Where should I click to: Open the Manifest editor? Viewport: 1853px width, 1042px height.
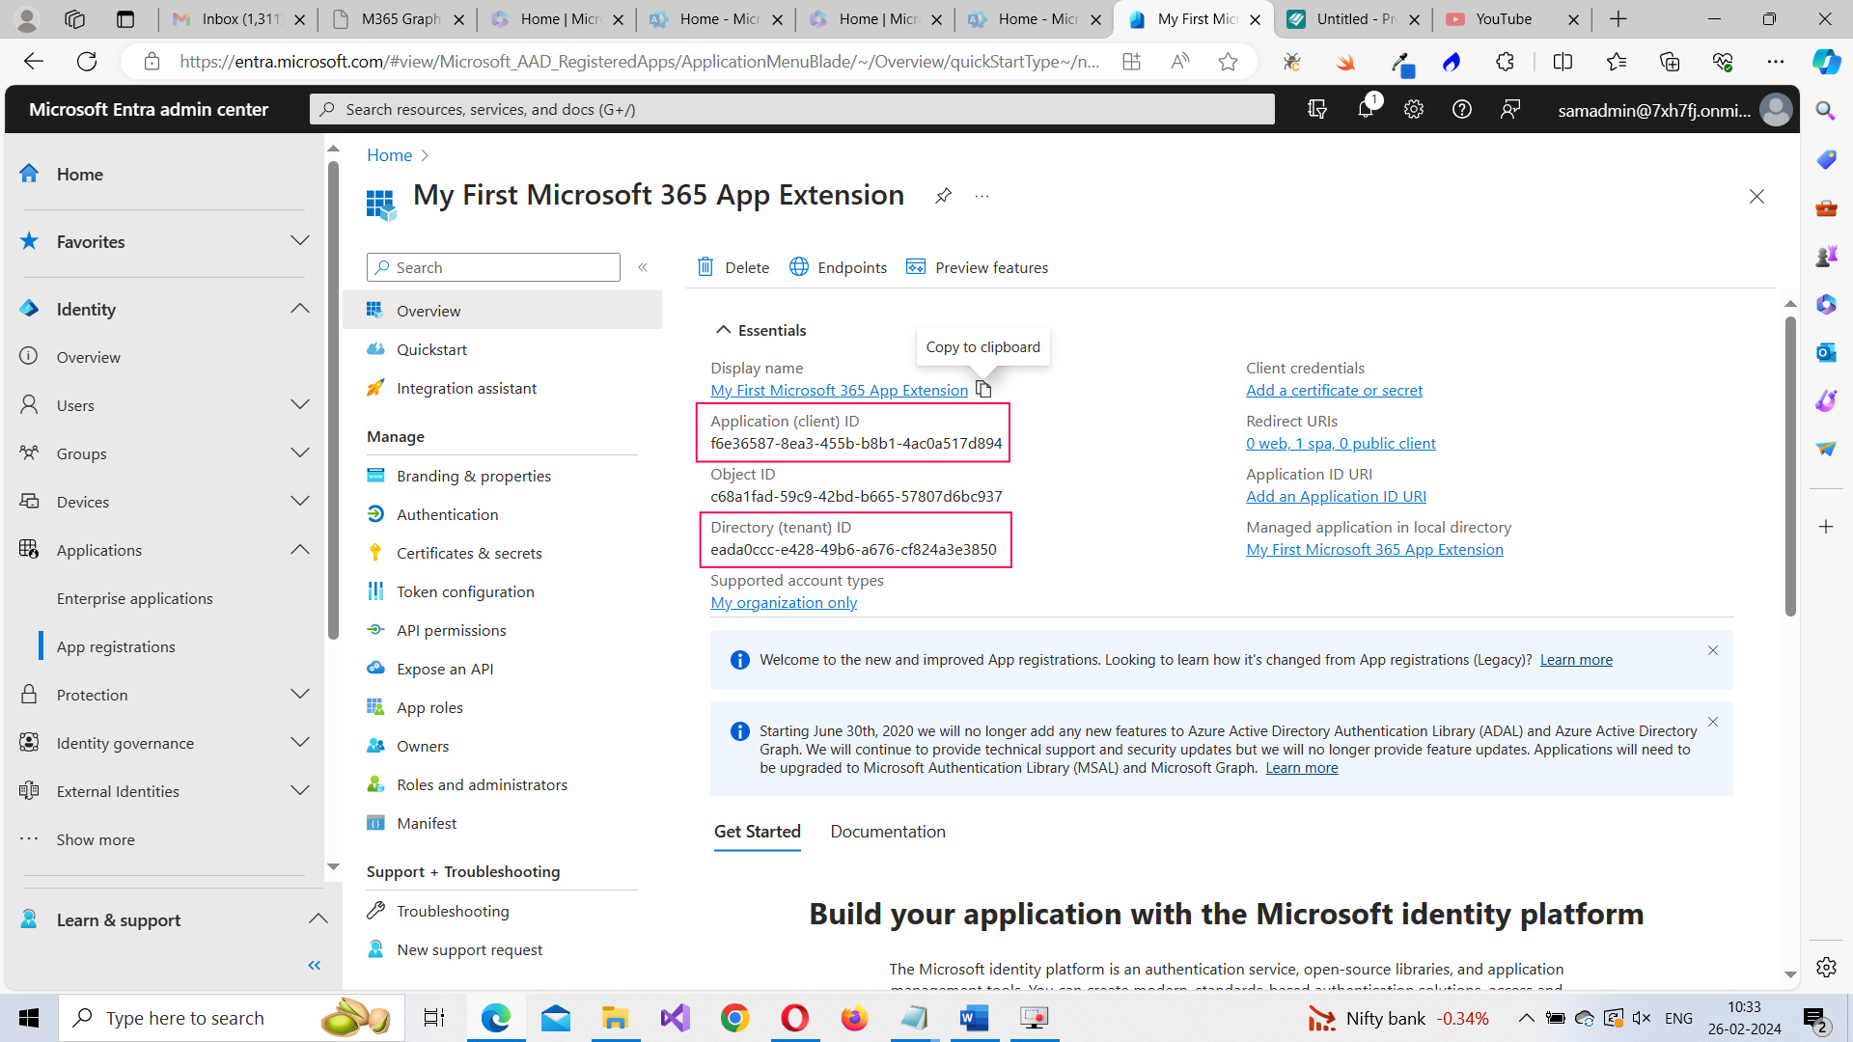(426, 823)
